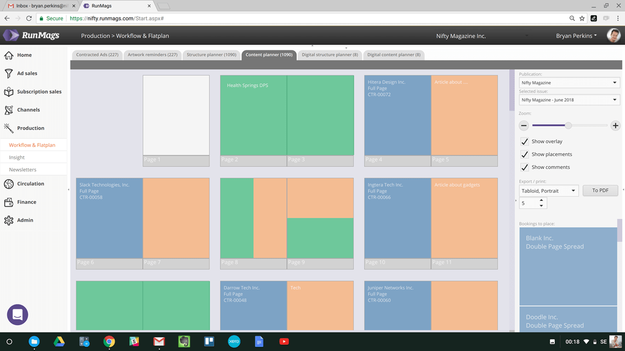Click the zoom plus button

point(616,126)
